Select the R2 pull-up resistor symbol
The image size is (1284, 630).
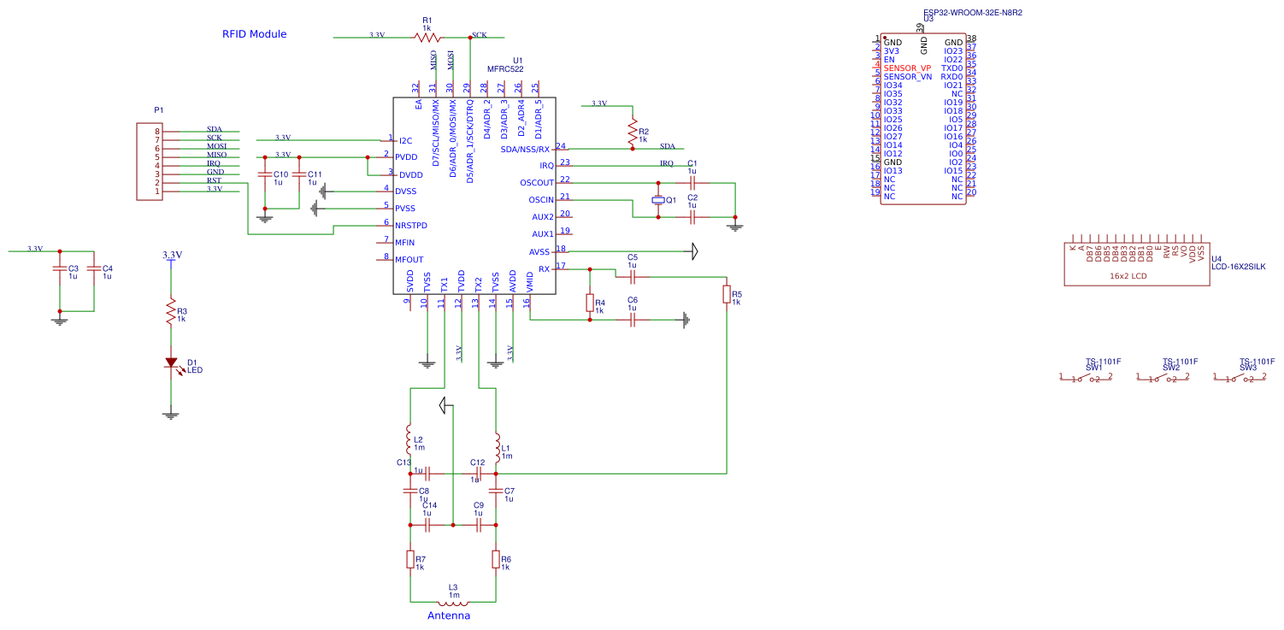(x=633, y=133)
